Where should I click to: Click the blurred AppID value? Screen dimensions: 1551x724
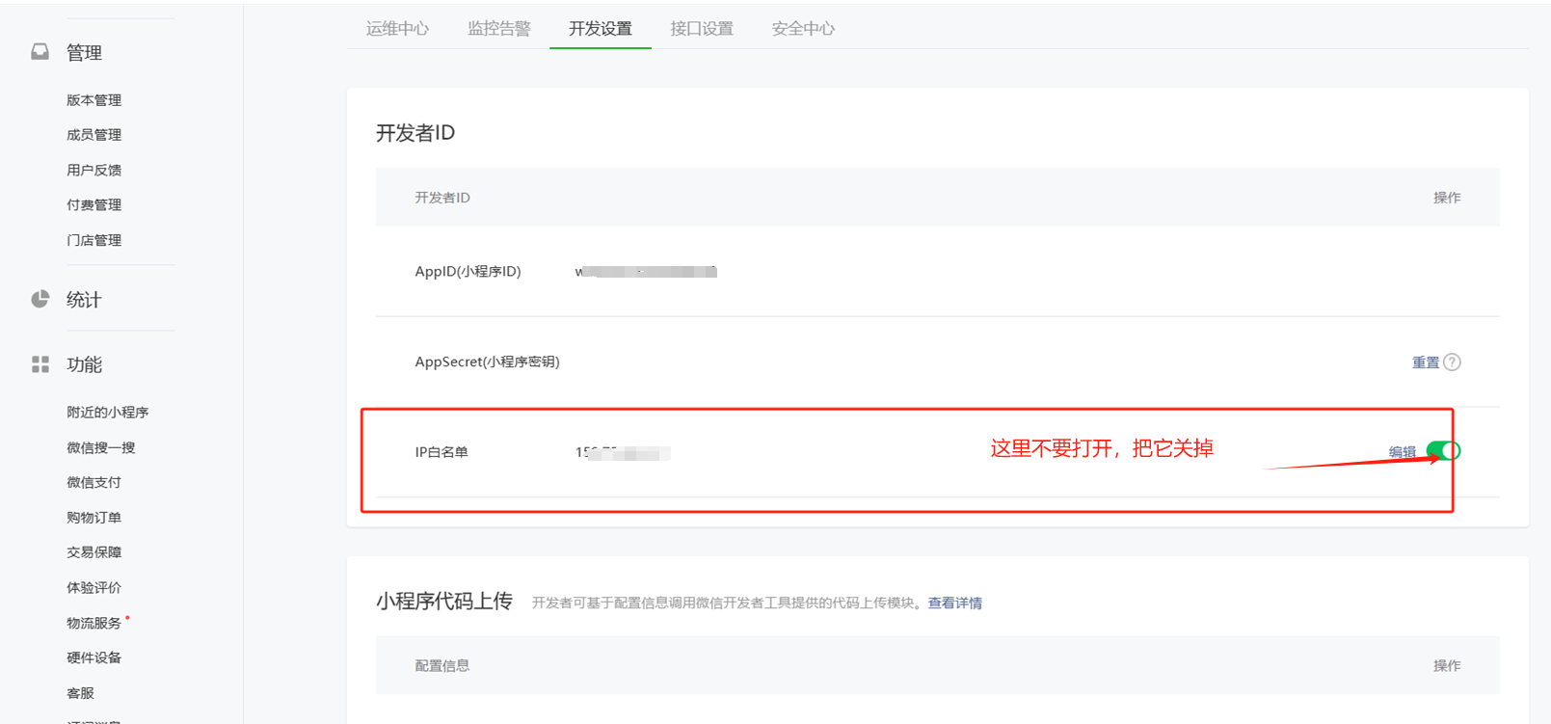pos(646,272)
